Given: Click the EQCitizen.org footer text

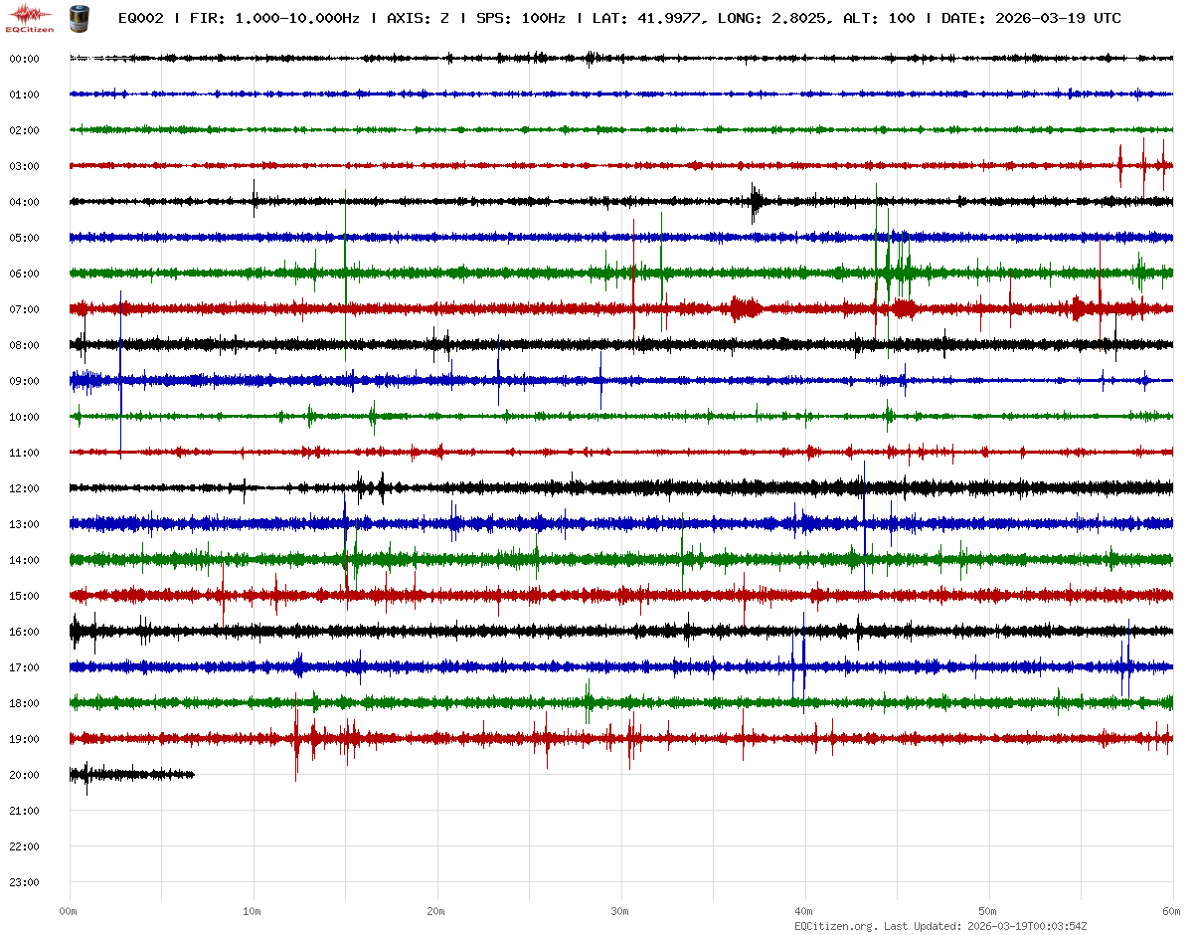Looking at the screenshot, I should pyautogui.click(x=835, y=926).
